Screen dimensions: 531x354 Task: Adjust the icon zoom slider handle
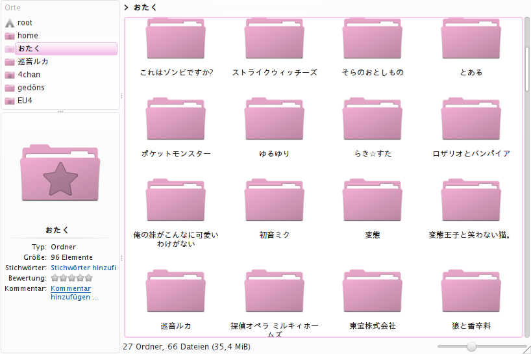[471, 347]
